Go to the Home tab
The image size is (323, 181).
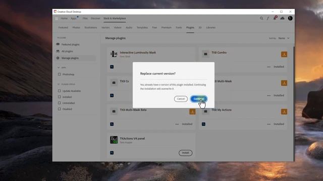point(64,18)
